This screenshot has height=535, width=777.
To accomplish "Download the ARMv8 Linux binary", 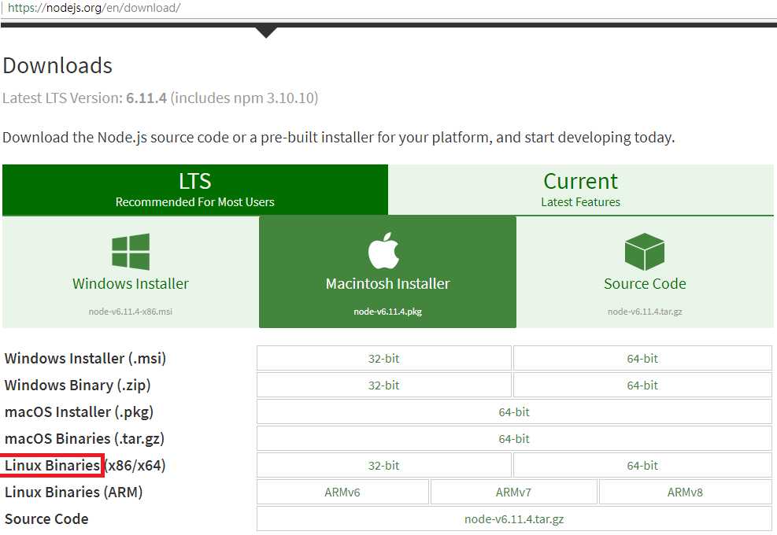I will pyautogui.click(x=686, y=492).
